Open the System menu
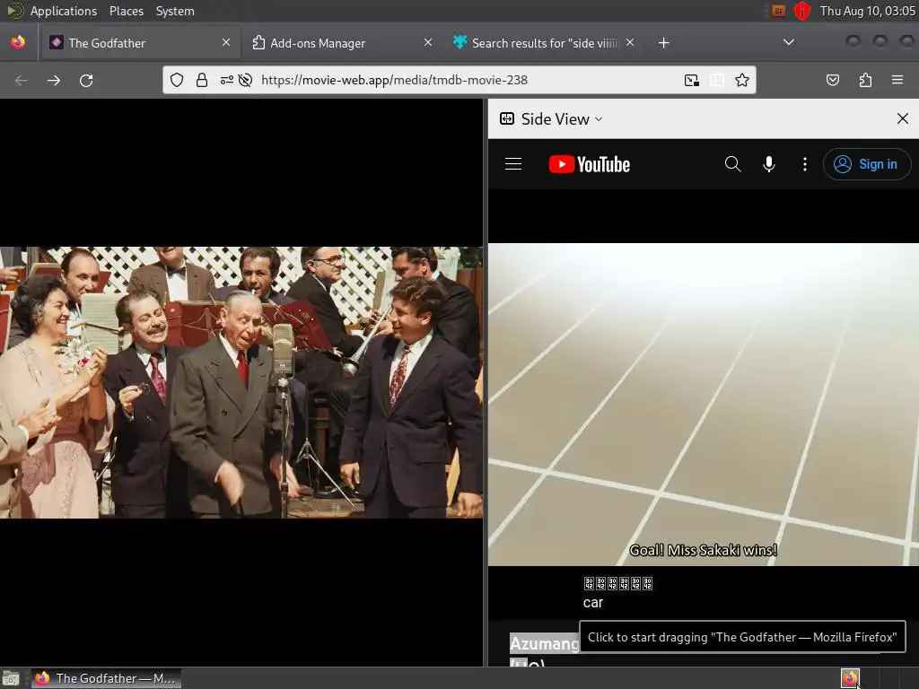Viewport: 919px width, 689px height. [x=175, y=11]
